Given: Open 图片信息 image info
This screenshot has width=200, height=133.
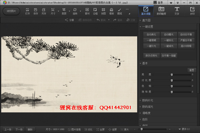Looking at the screenshot, I should (74, 129).
